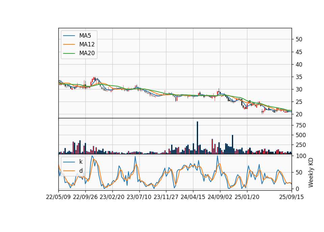Select the 23/11/27 date label
This screenshot has height=232, width=324.
click(166, 197)
